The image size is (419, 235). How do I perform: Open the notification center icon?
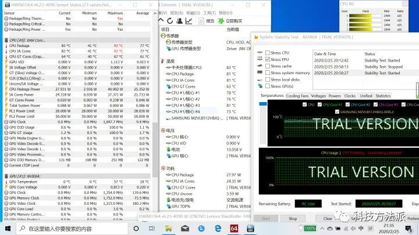[409, 229]
